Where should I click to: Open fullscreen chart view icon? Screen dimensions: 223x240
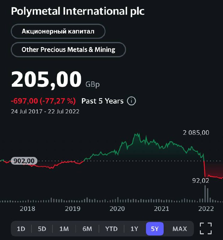pos(206,229)
